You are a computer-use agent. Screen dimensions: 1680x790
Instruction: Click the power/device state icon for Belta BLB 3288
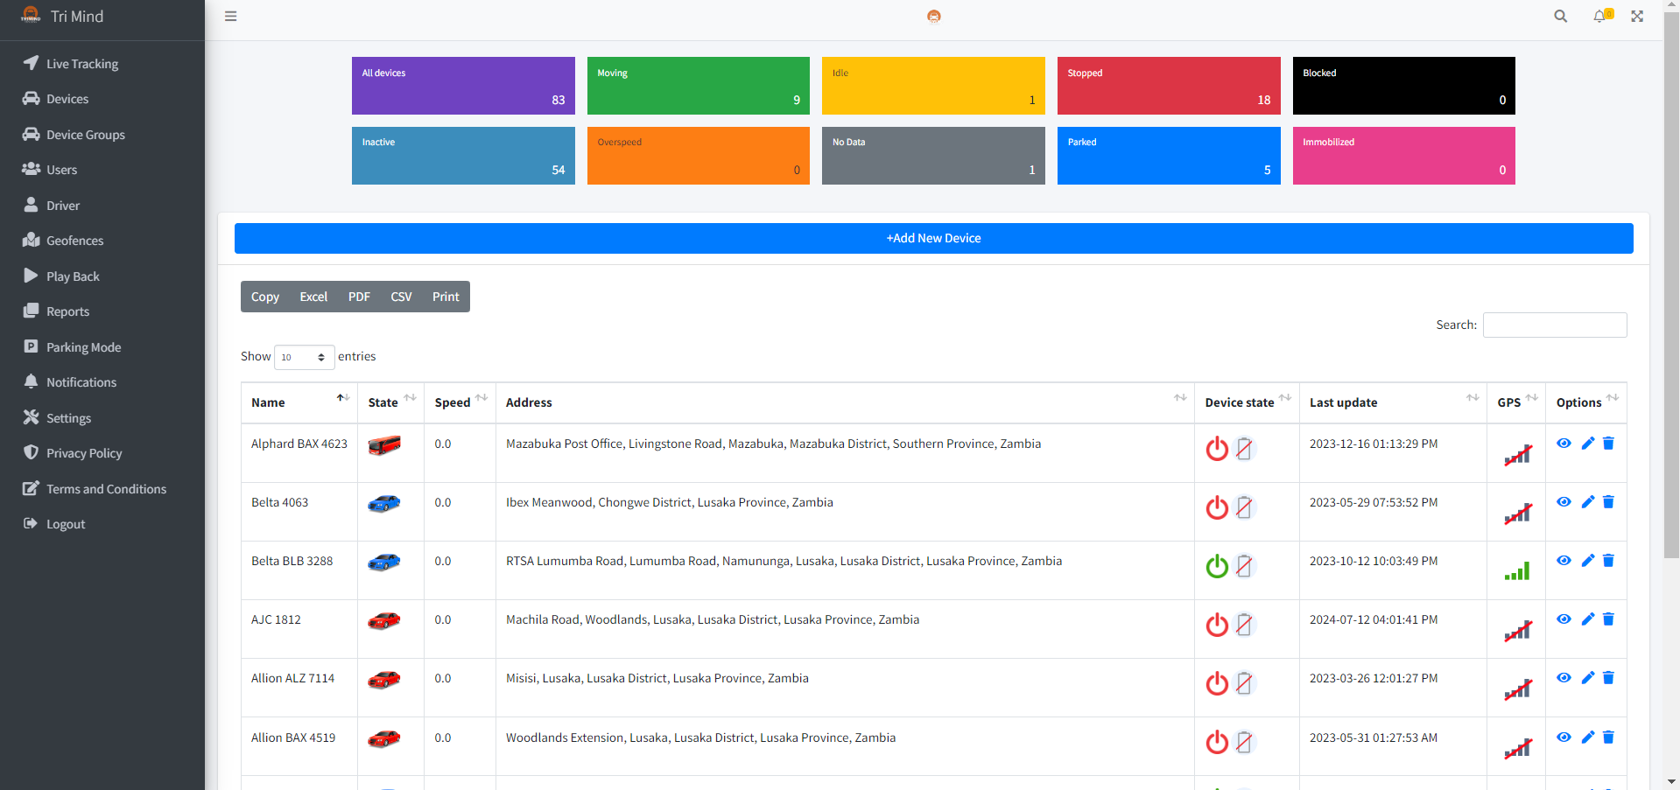pos(1217,566)
